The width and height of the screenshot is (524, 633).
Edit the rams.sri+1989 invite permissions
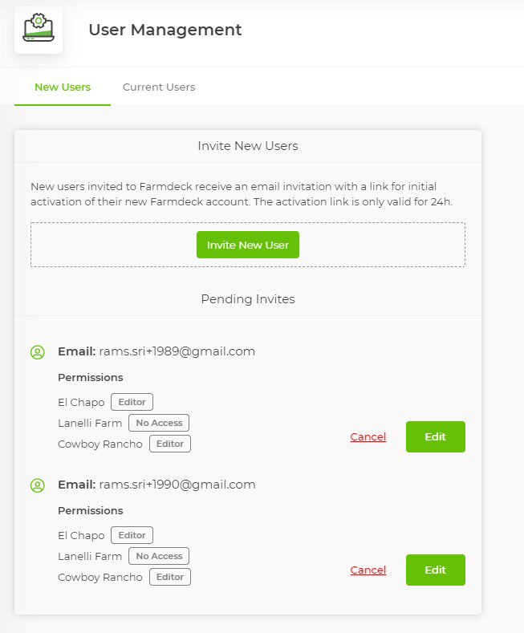pos(435,436)
